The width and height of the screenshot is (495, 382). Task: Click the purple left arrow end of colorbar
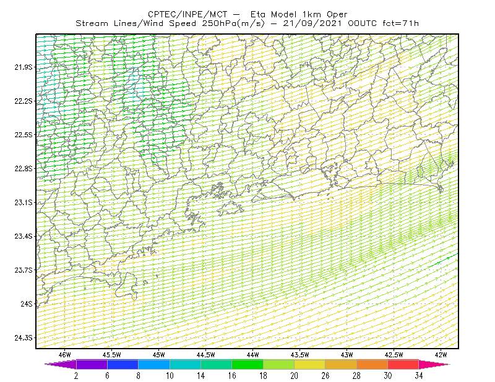click(61, 364)
